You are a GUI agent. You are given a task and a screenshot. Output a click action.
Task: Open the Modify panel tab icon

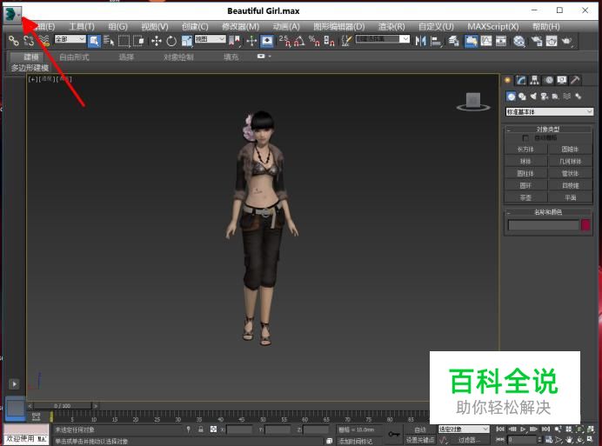click(x=521, y=80)
